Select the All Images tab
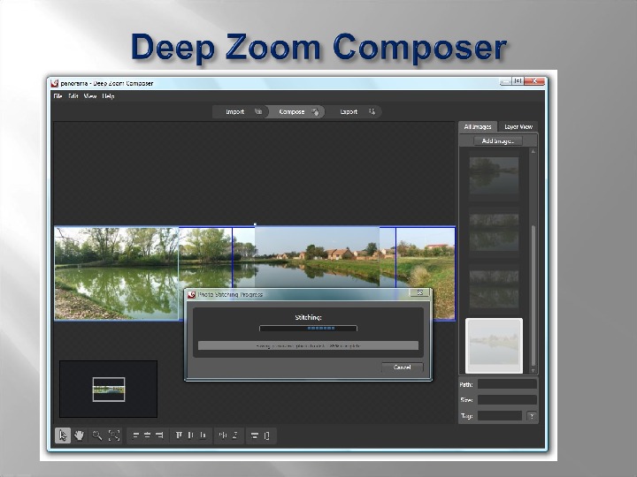The width and height of the screenshot is (637, 477). (x=478, y=126)
